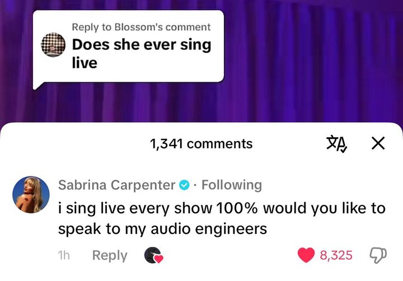Close the comments panel with X

coord(378,144)
